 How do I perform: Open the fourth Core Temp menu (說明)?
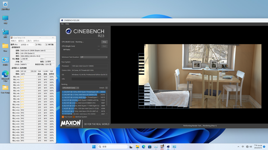tap(36, 41)
